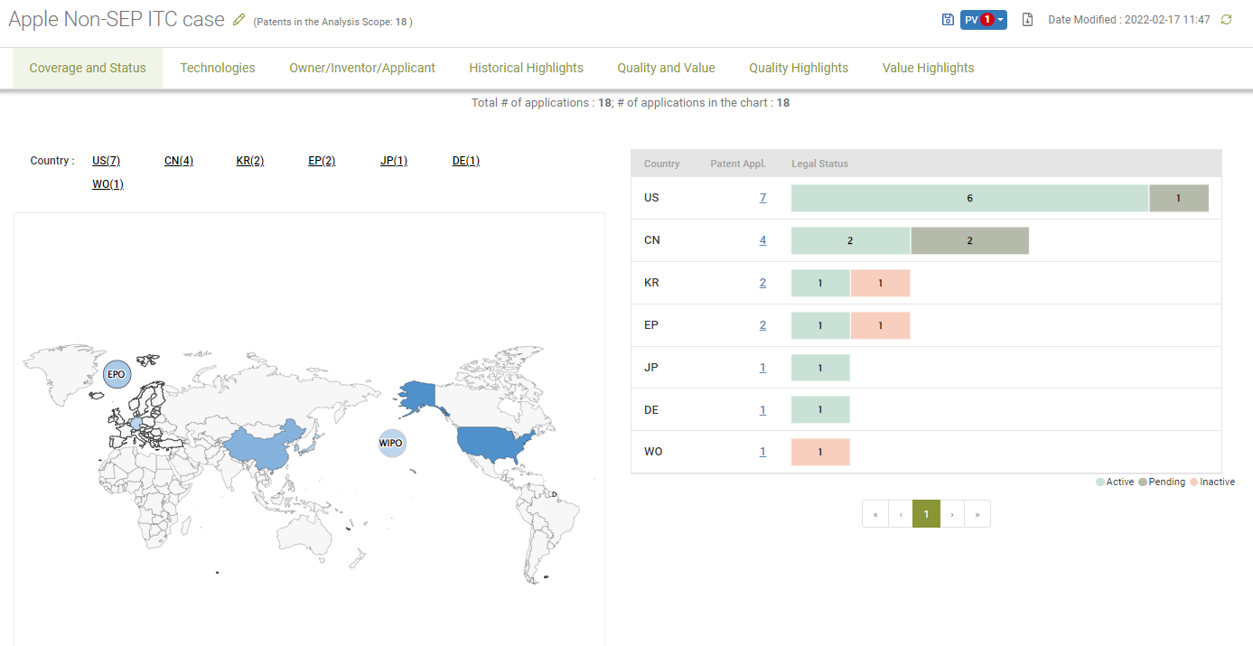This screenshot has width=1253, height=646.
Task: Click the KR Active bar segment
Action: pyautogui.click(x=820, y=283)
